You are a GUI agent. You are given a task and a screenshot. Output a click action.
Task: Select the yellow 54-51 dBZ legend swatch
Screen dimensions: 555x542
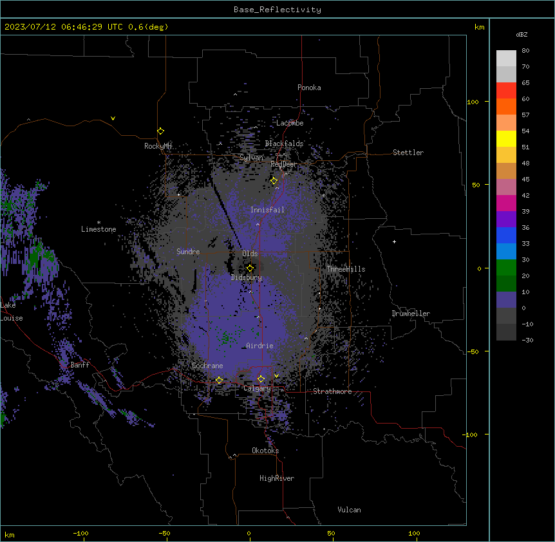(x=506, y=138)
